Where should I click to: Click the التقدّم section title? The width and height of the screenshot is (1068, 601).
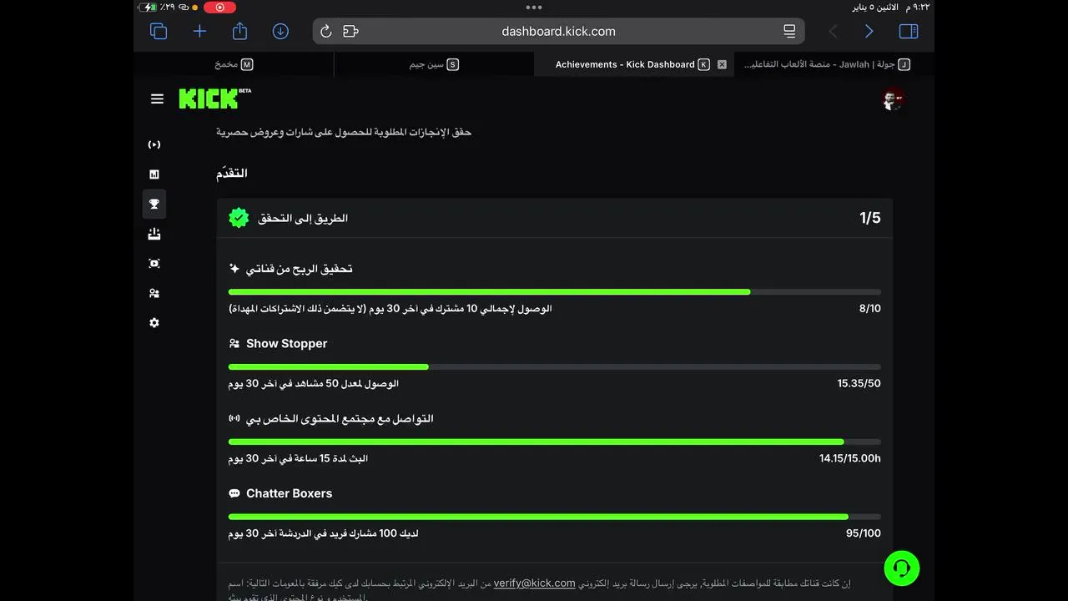[232, 173]
